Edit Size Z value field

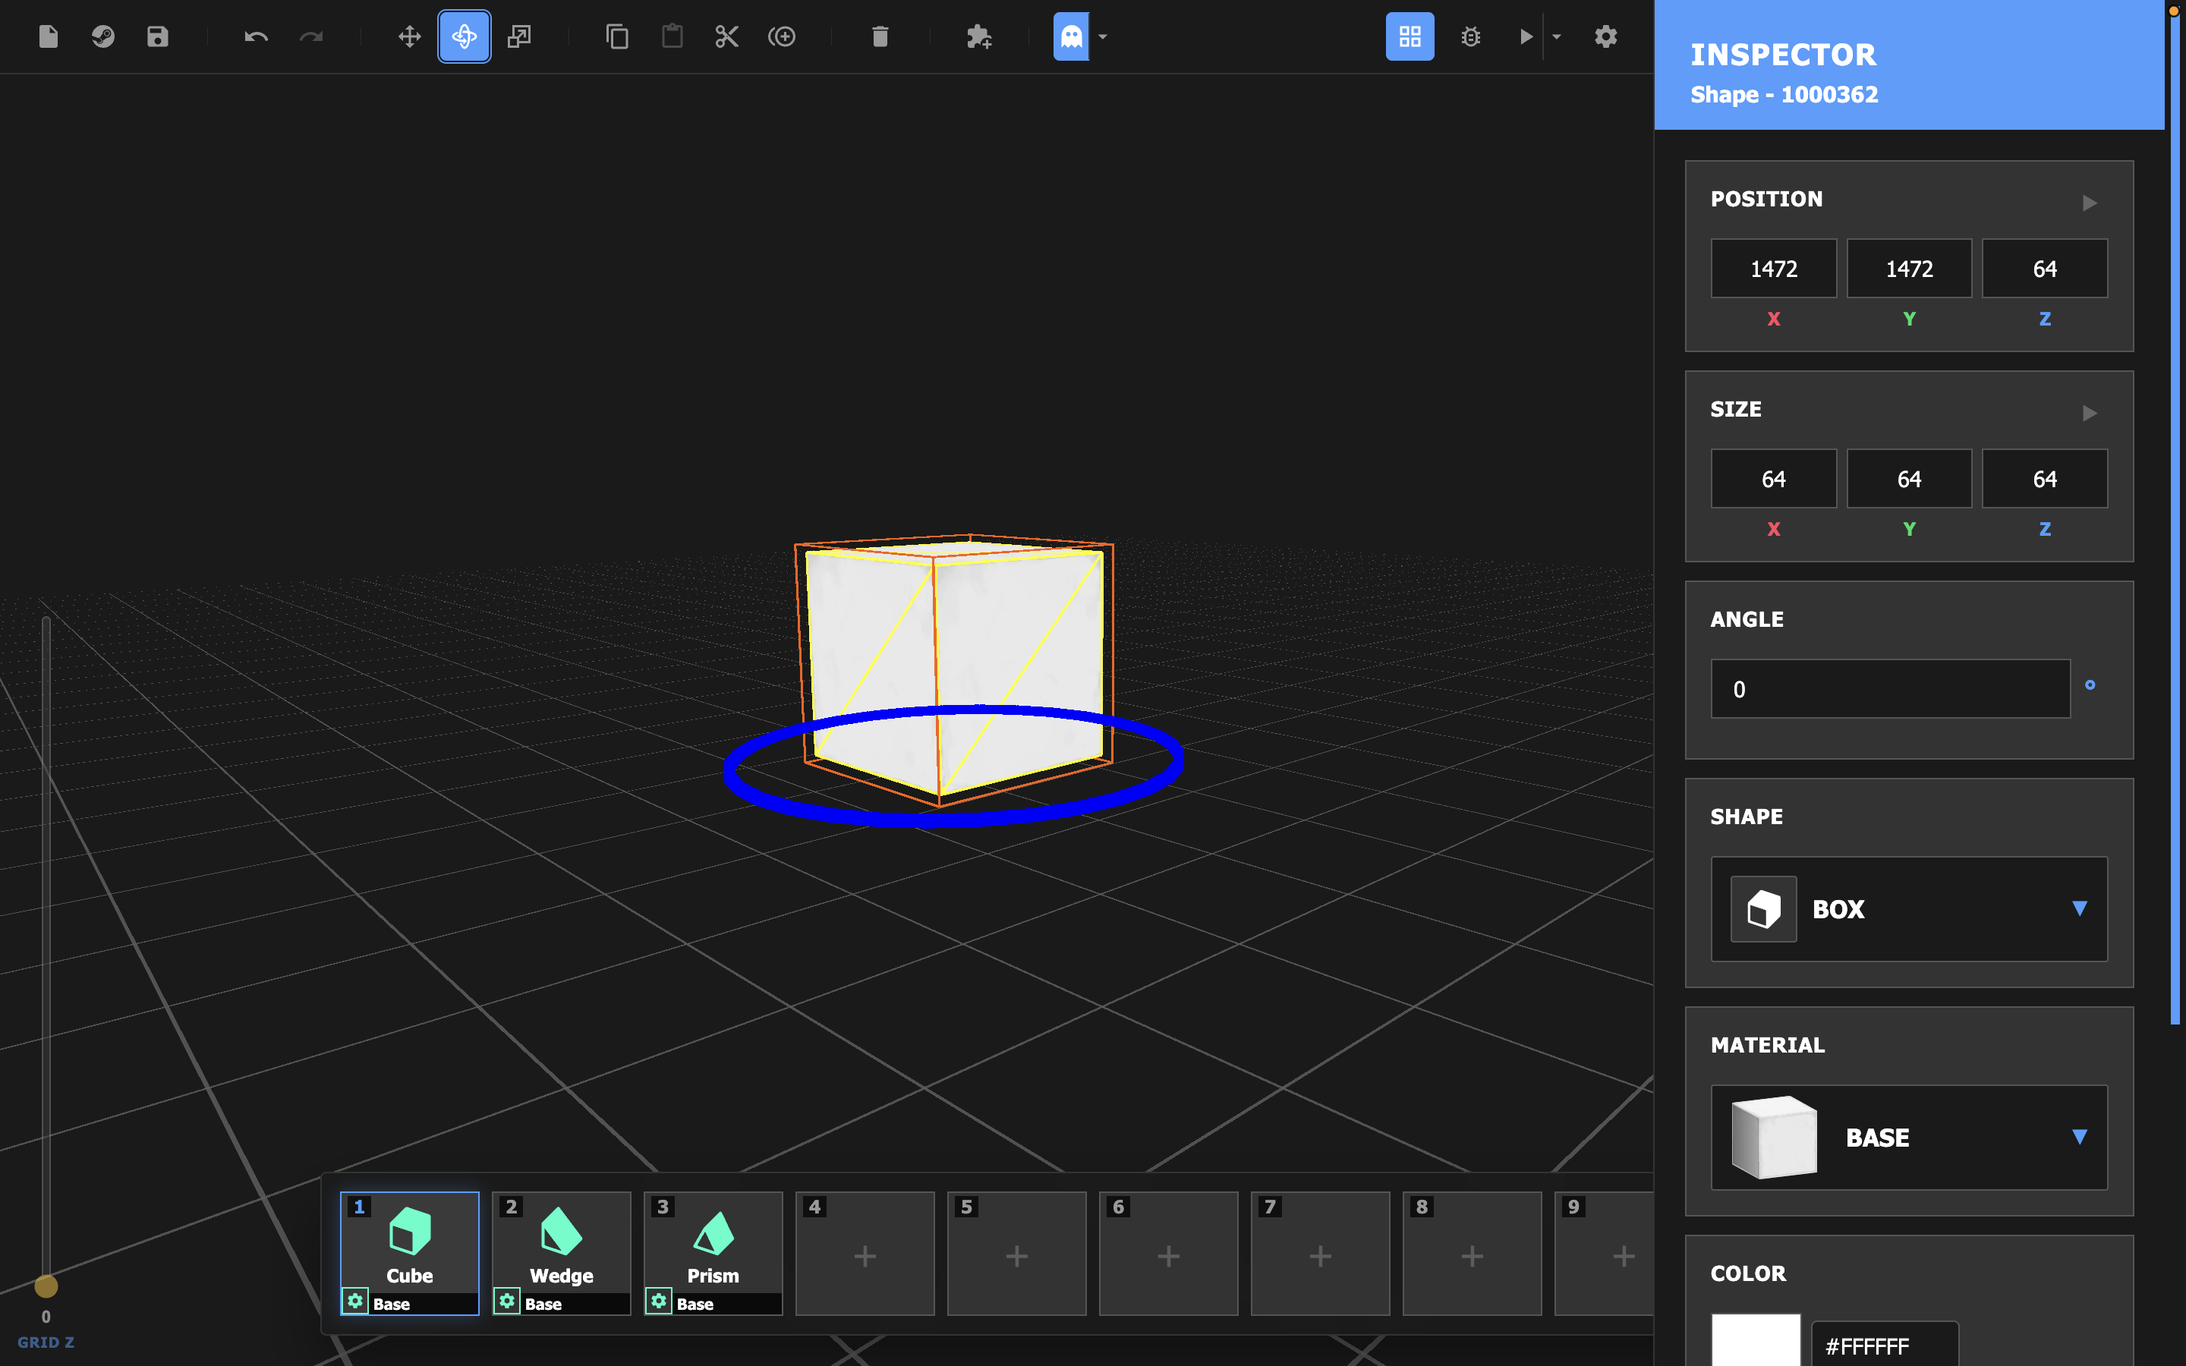[2044, 479]
